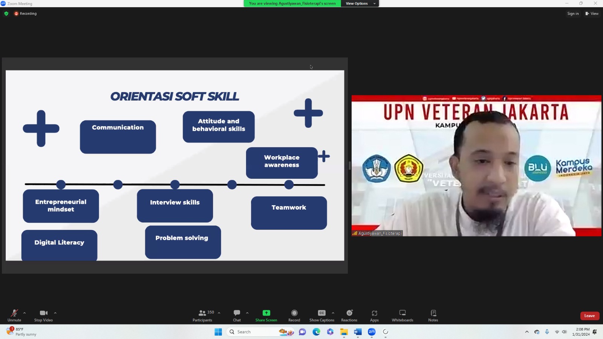
Task: Open the Reactions menu
Action: point(349,315)
